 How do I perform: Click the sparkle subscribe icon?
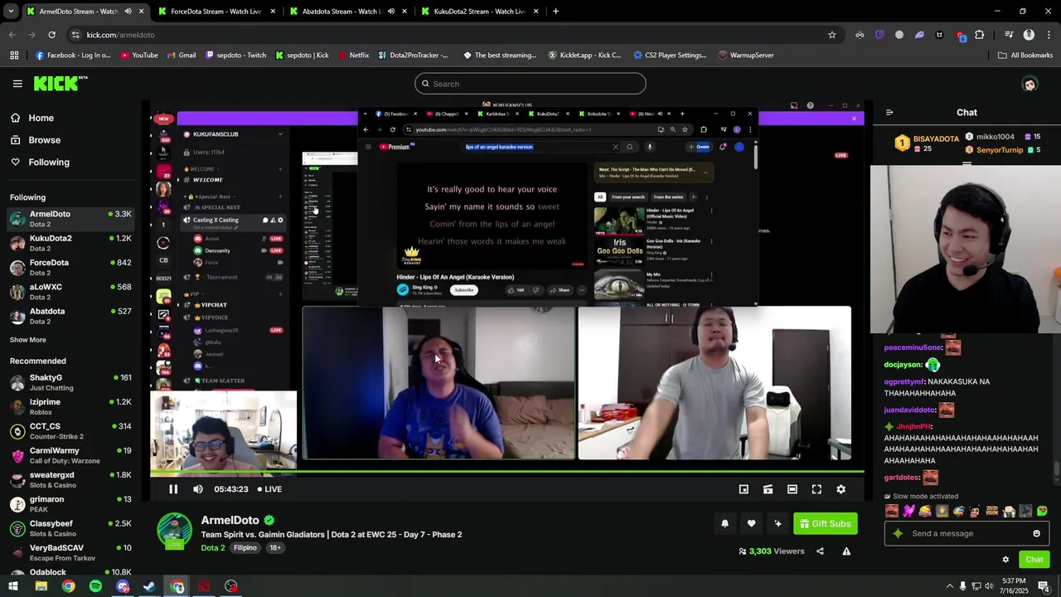[778, 524]
